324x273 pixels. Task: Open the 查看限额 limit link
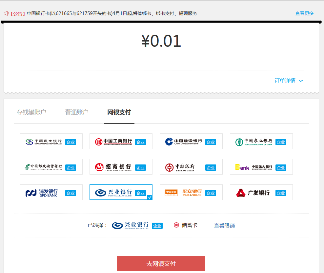pyautogui.click(x=224, y=226)
